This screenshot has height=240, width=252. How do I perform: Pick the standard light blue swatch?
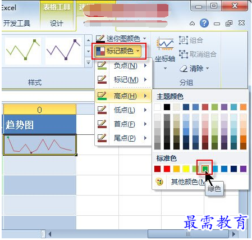(215, 169)
